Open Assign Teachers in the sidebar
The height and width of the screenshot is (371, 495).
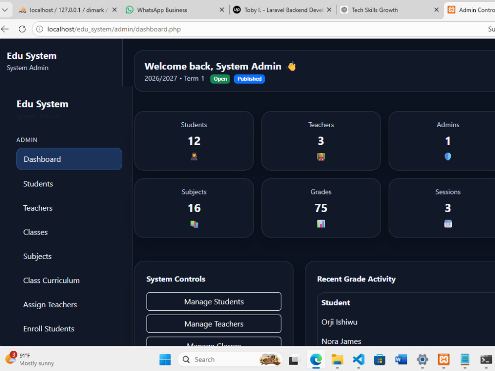[50, 304]
